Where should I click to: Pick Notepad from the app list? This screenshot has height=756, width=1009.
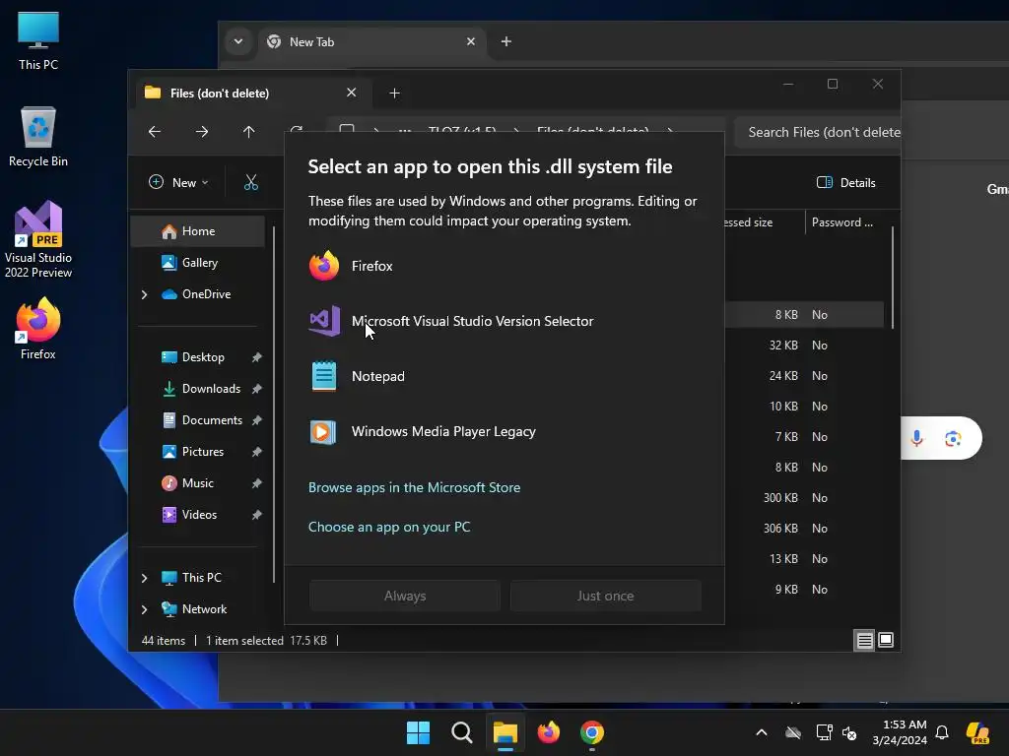[x=504, y=377]
